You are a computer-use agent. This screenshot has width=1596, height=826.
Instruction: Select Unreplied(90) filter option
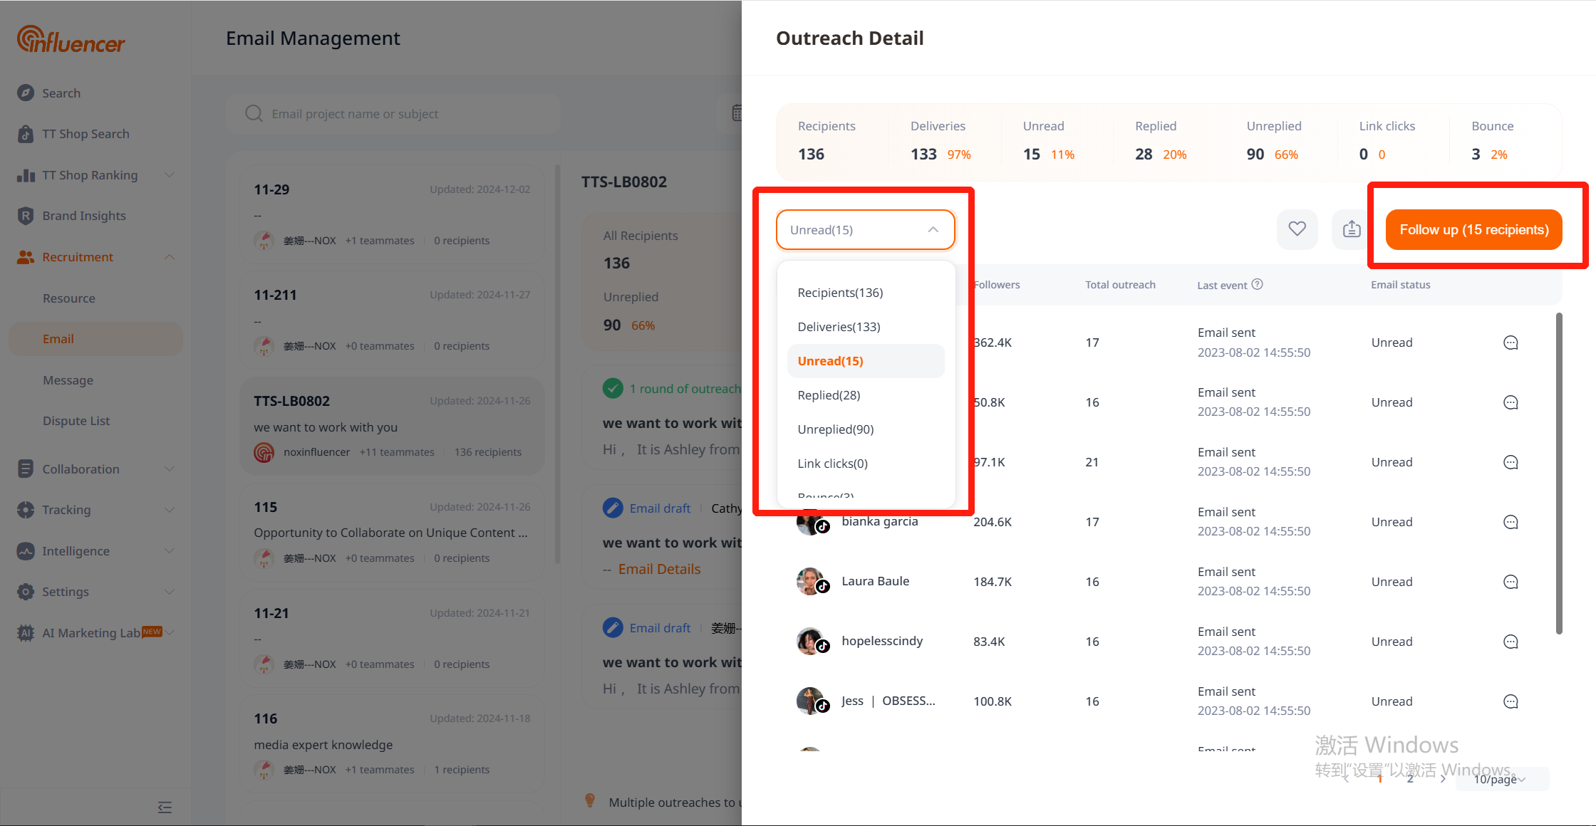[x=835, y=429]
